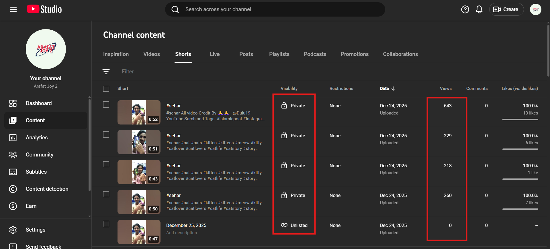Change Private visibility of the 643-view short
This screenshot has height=249, width=550.
click(293, 106)
